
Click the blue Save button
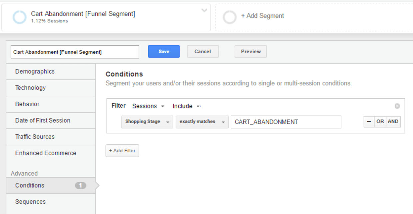click(x=164, y=52)
